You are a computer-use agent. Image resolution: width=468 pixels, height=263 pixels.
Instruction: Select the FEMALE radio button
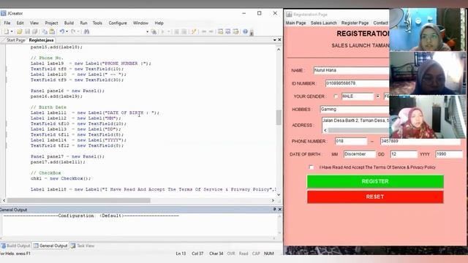click(x=378, y=96)
